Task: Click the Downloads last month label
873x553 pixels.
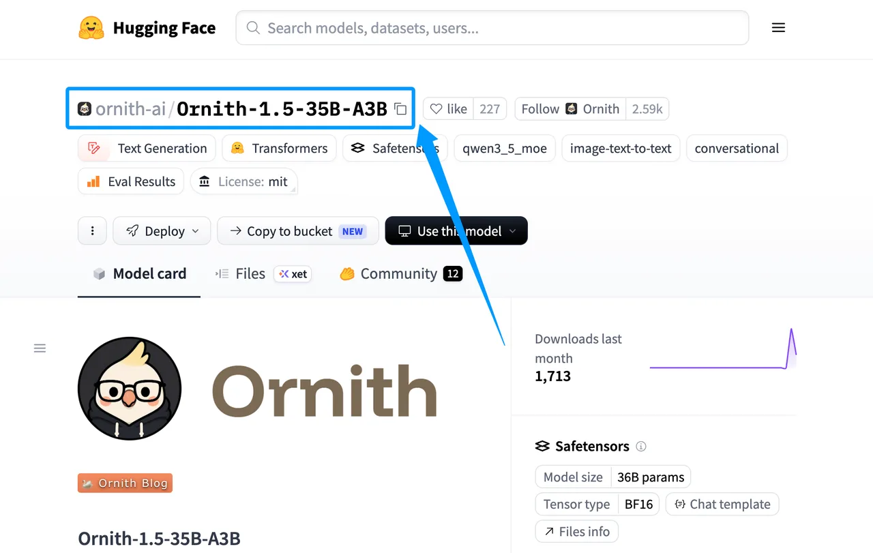Action: pyautogui.click(x=578, y=348)
